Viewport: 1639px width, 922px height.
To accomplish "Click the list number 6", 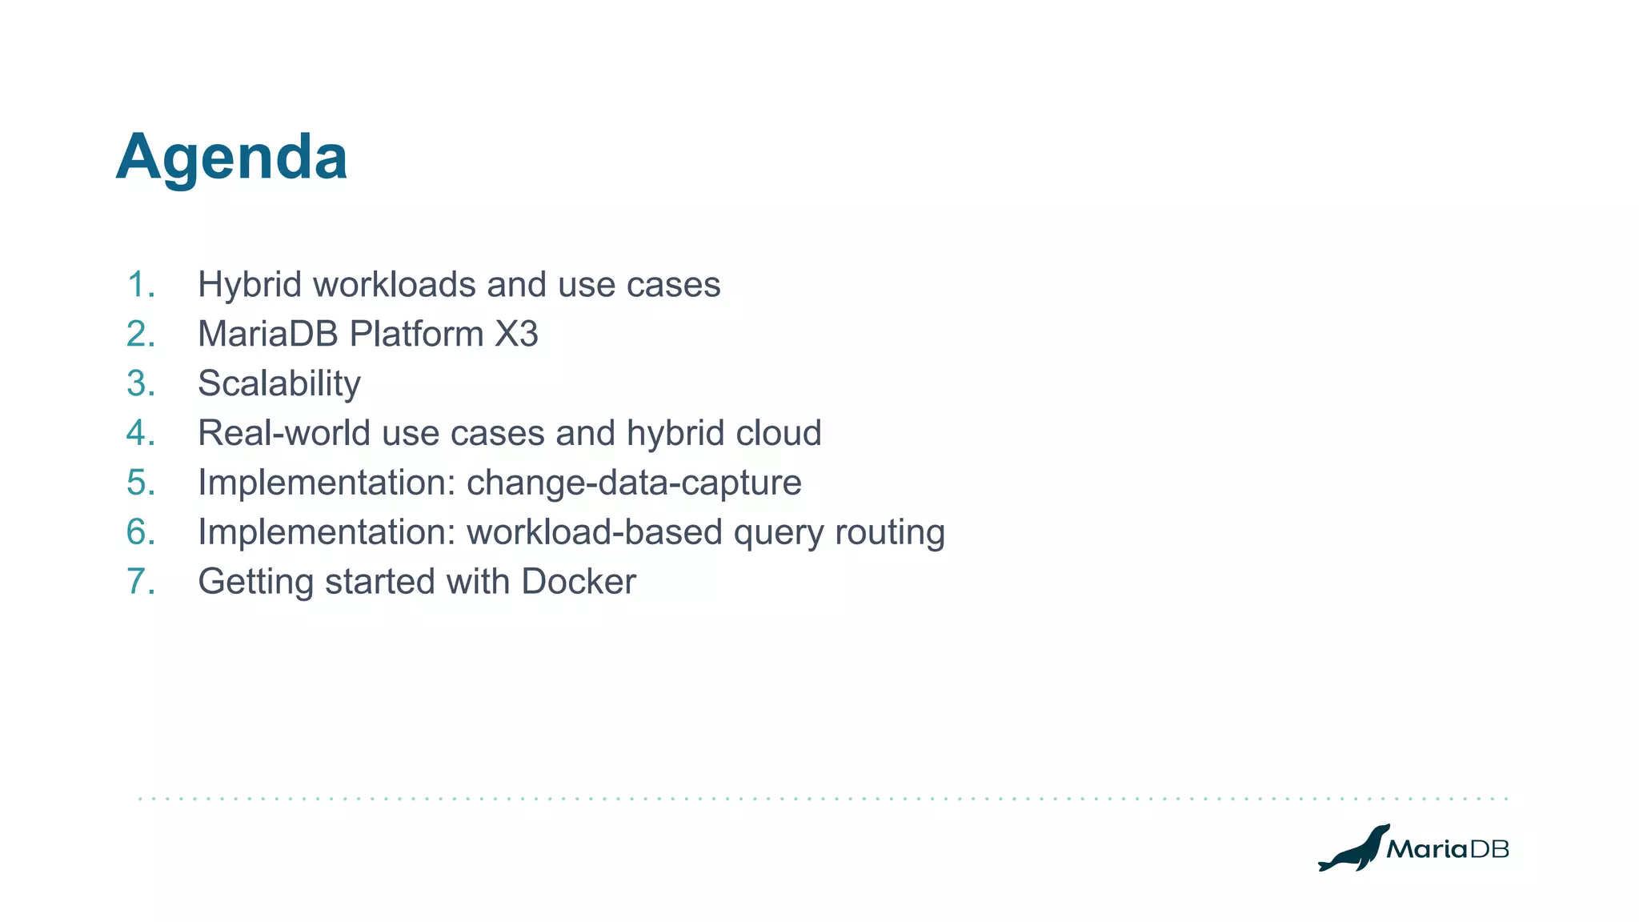I will (141, 532).
